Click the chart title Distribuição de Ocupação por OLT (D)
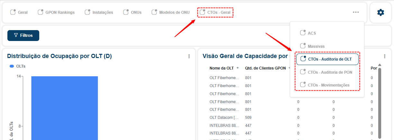 pos(60,56)
